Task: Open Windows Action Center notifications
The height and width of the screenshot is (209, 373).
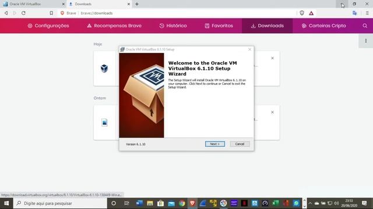Action: coord(364,203)
